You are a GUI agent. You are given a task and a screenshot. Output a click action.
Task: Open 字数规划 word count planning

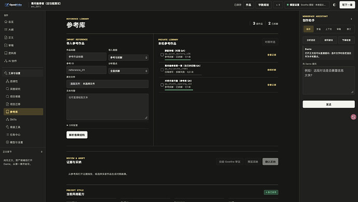[x=264, y=5]
